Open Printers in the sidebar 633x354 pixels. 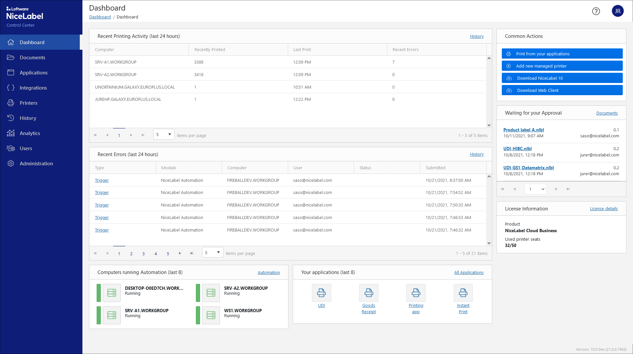(x=28, y=103)
